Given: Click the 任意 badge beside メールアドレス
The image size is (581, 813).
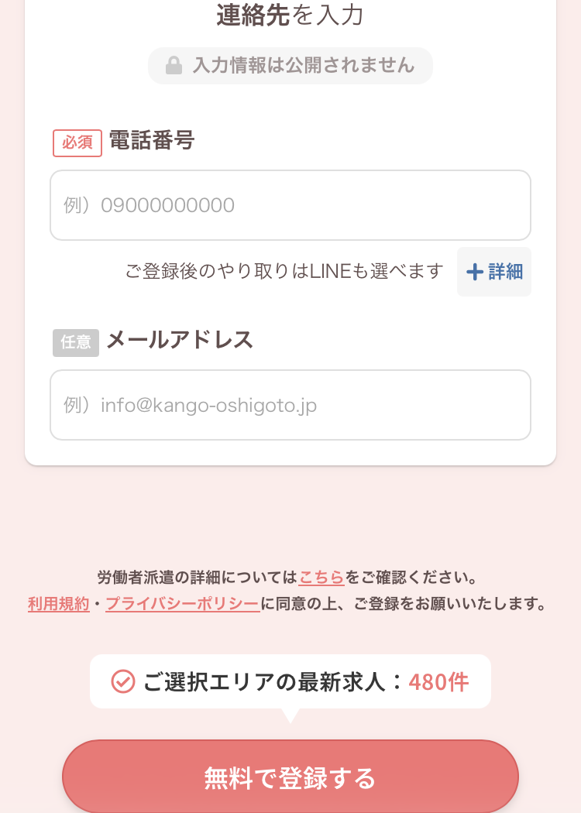Looking at the screenshot, I should coord(76,342).
